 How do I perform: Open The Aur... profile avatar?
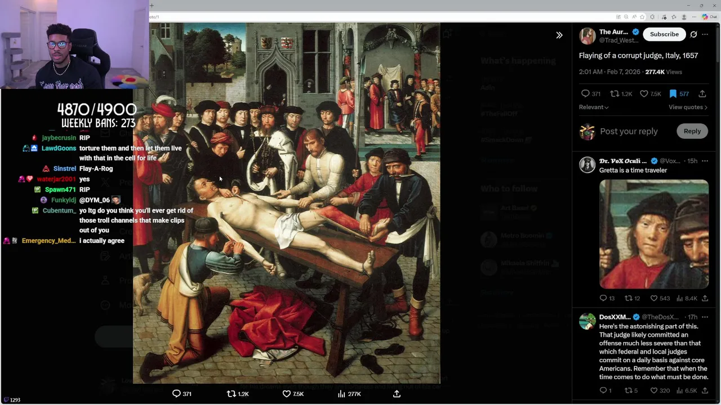(x=588, y=35)
